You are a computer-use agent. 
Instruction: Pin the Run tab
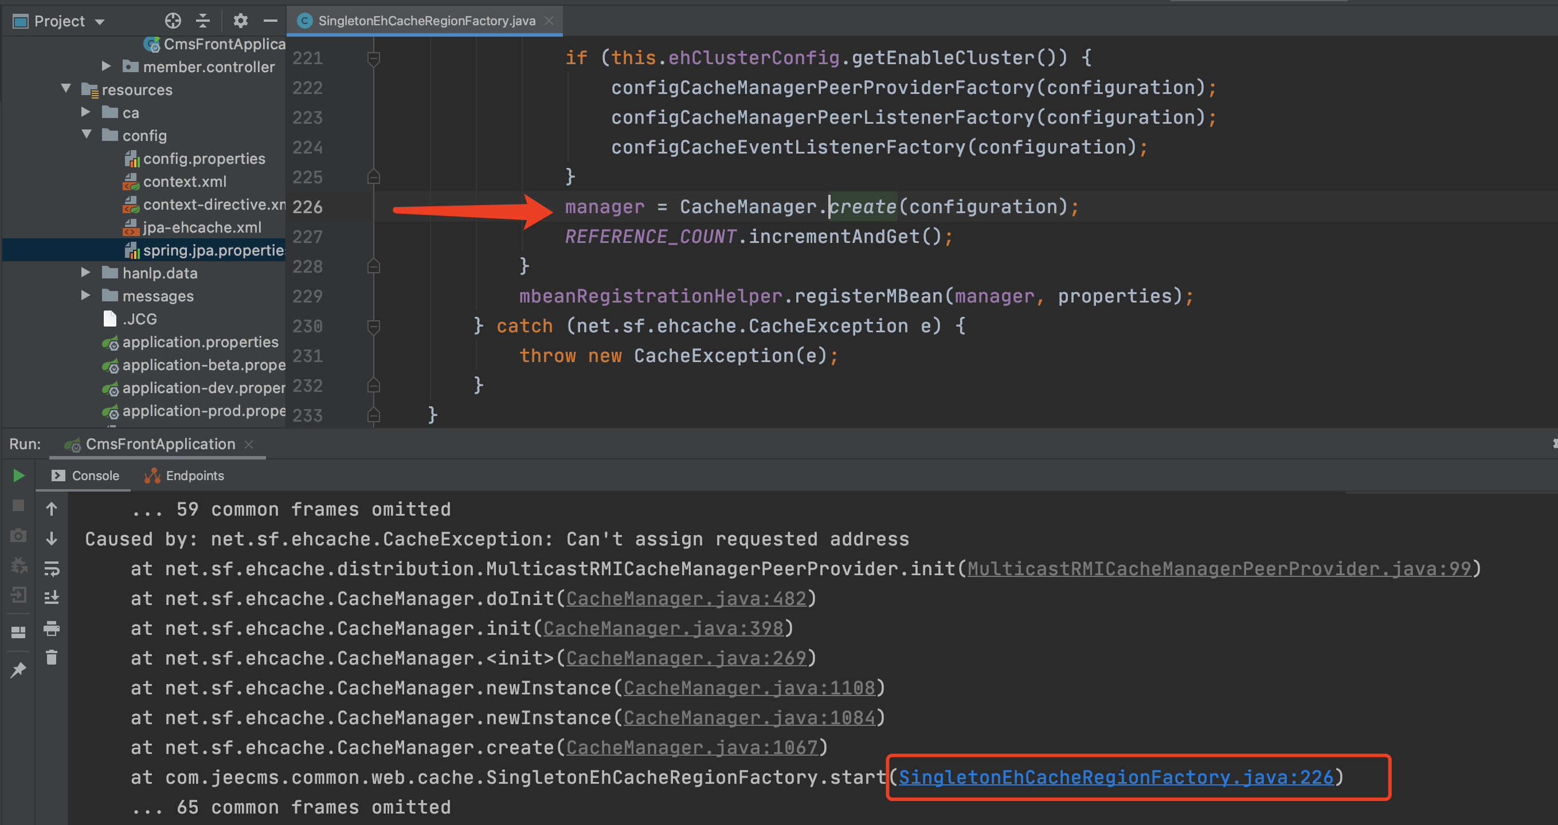click(18, 670)
